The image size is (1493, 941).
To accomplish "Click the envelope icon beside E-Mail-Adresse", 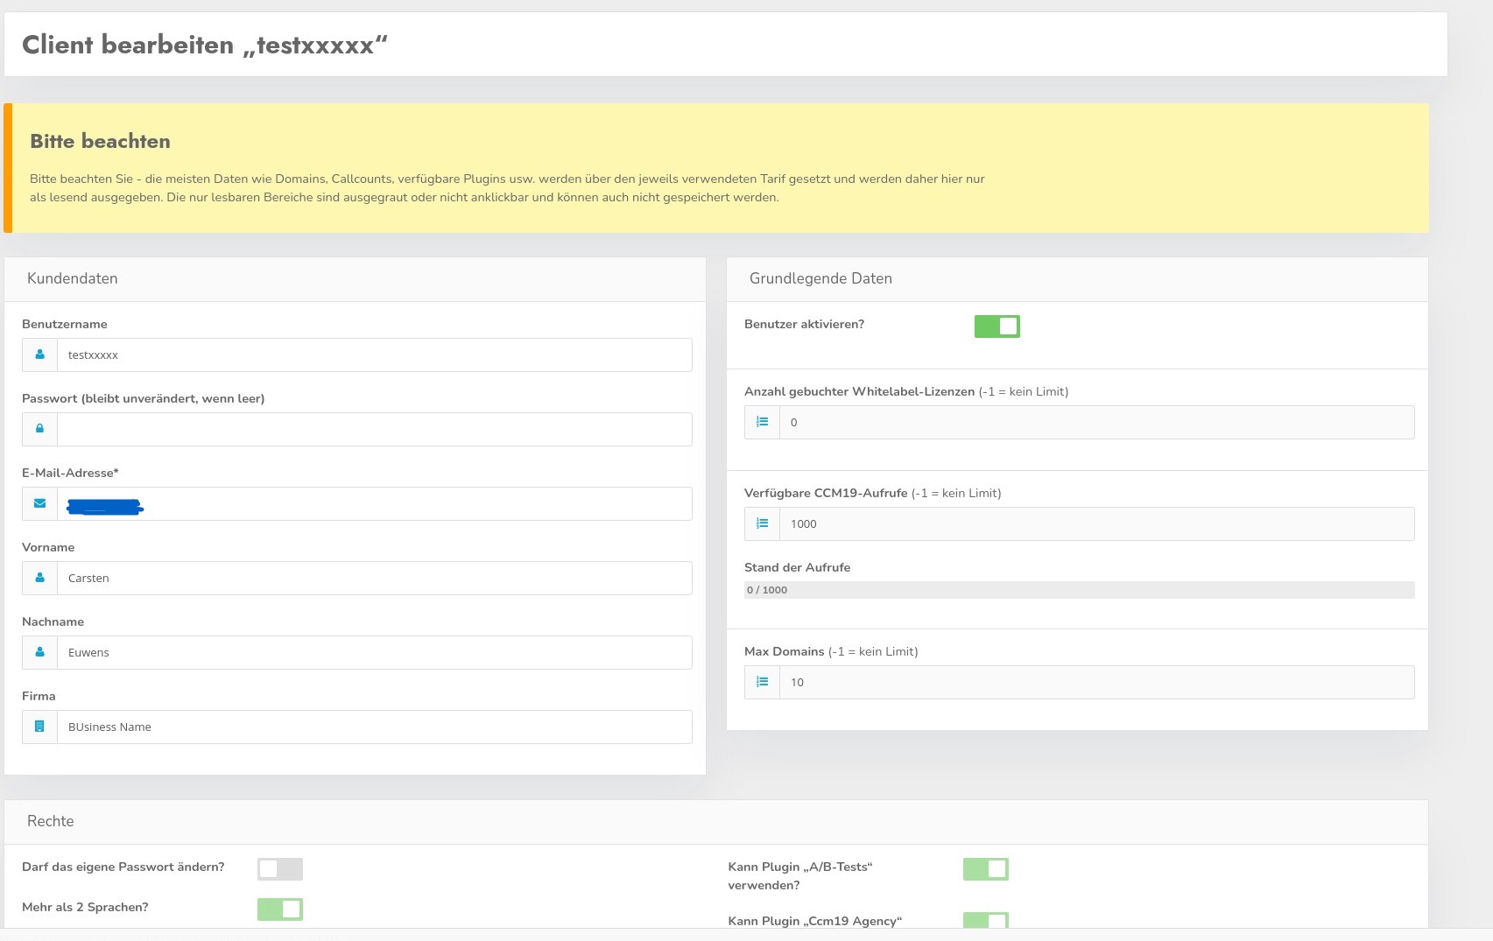I will click(x=39, y=503).
